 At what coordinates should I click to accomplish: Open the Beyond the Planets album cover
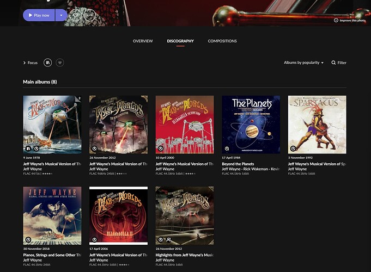pyautogui.click(x=251, y=125)
